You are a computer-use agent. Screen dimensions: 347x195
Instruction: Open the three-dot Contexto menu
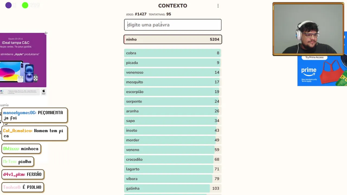(218, 6)
